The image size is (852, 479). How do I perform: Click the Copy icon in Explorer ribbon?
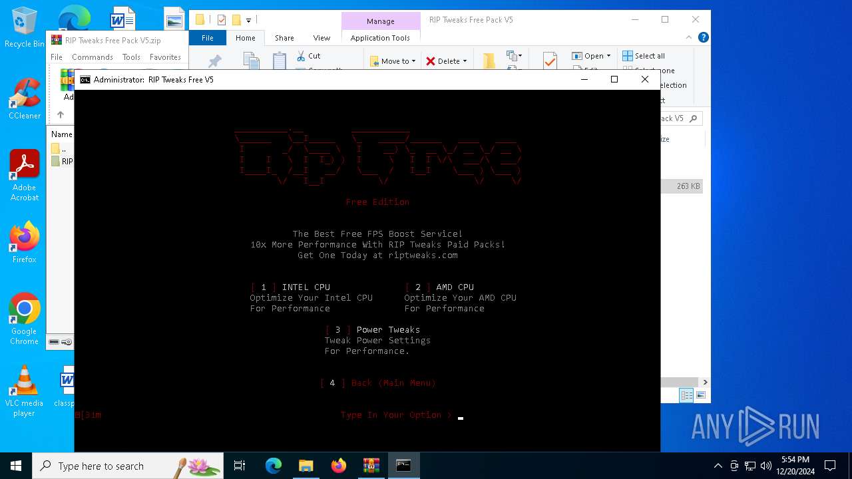point(252,61)
